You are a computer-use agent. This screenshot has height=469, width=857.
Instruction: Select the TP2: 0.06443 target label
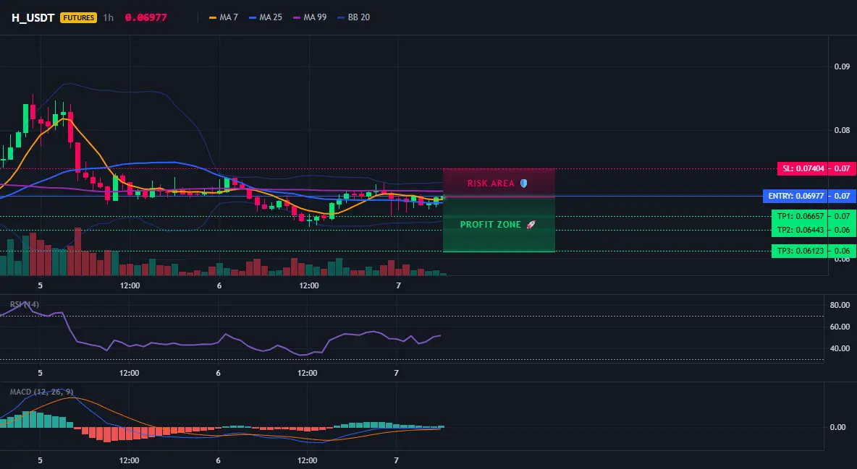800,230
